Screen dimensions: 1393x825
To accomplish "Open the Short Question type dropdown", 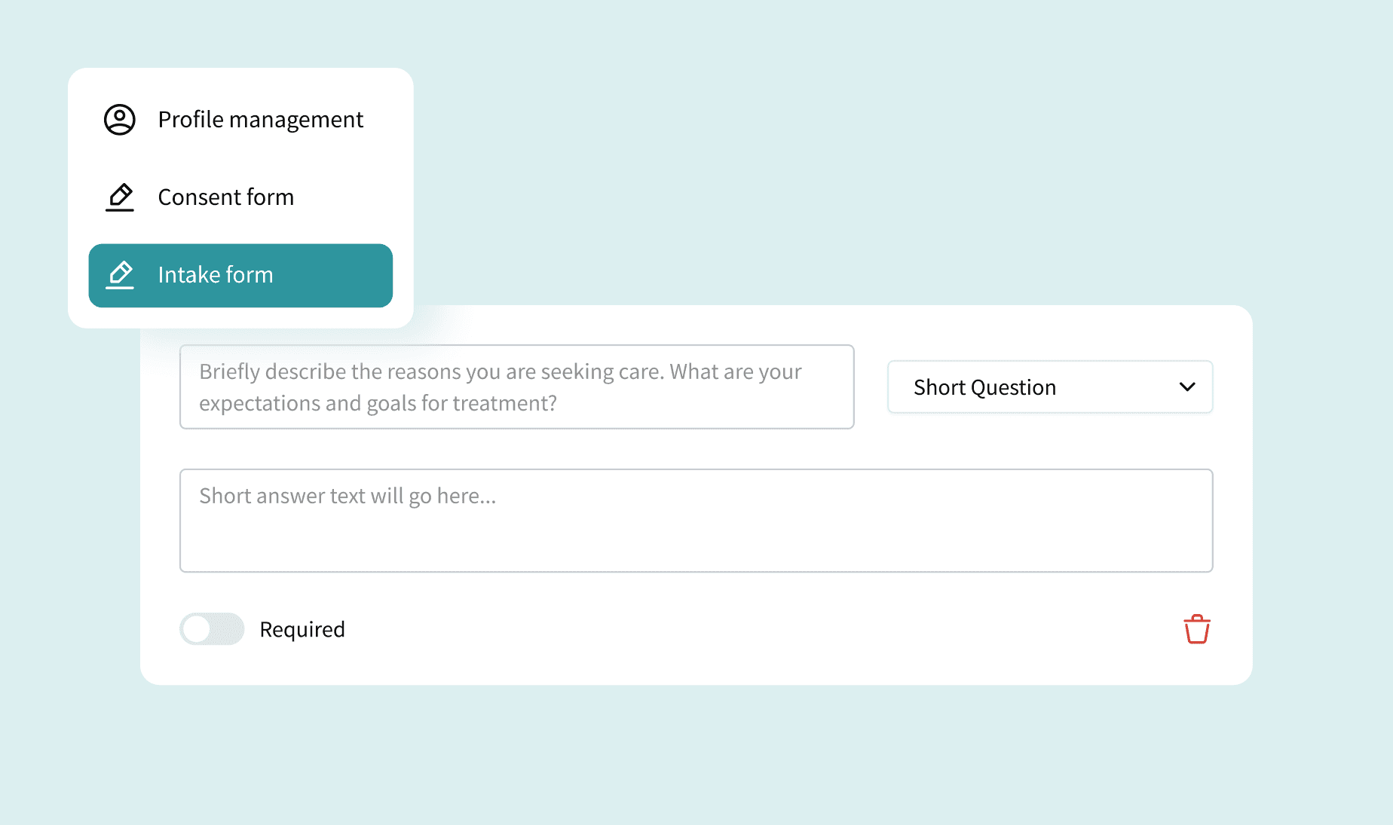I will (x=1050, y=387).
